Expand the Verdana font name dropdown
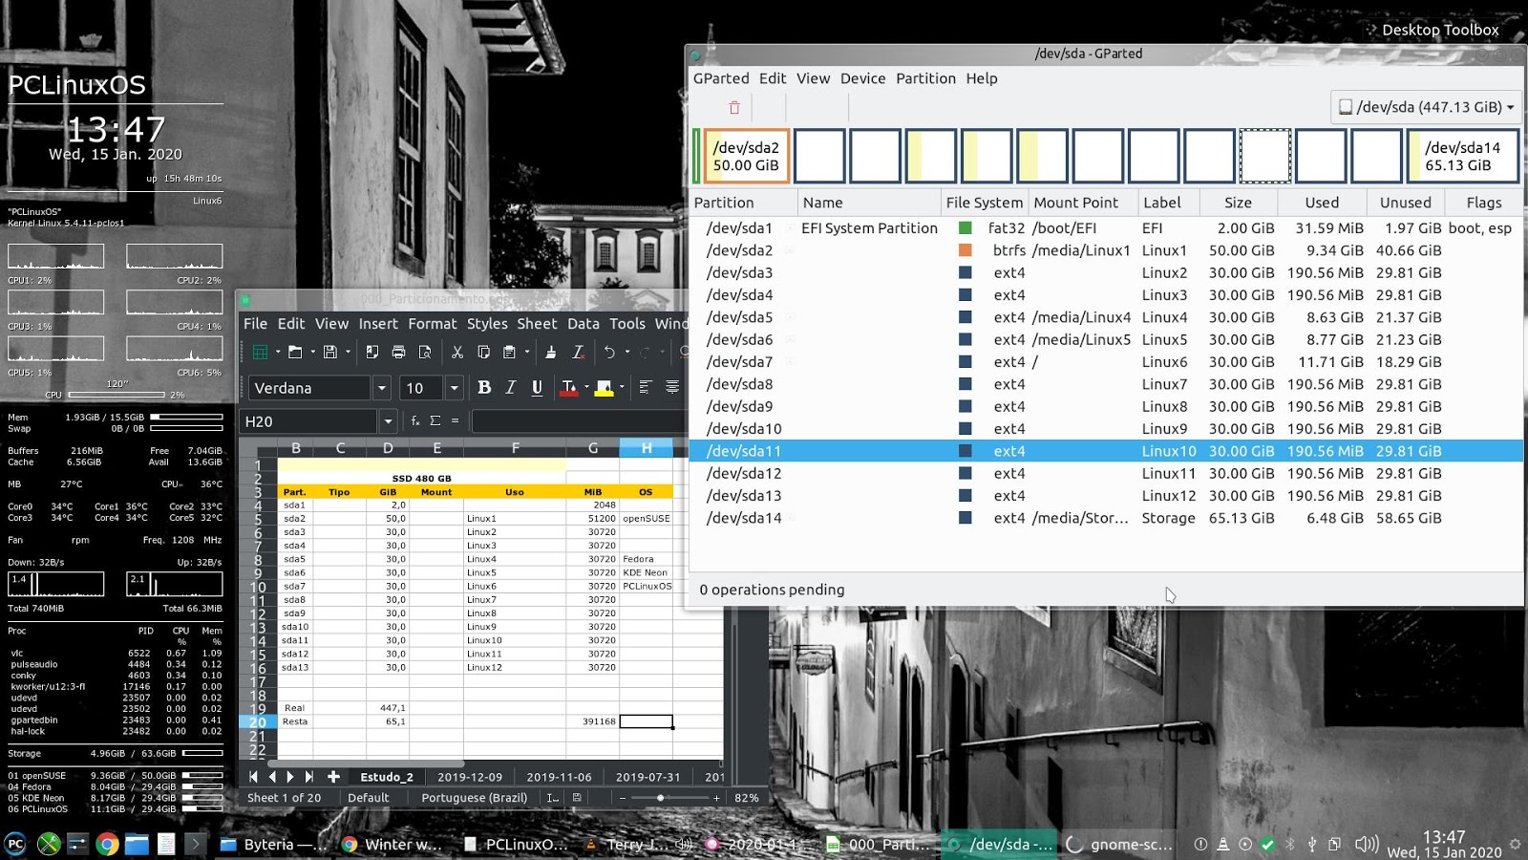This screenshot has height=860, width=1528. (x=382, y=388)
